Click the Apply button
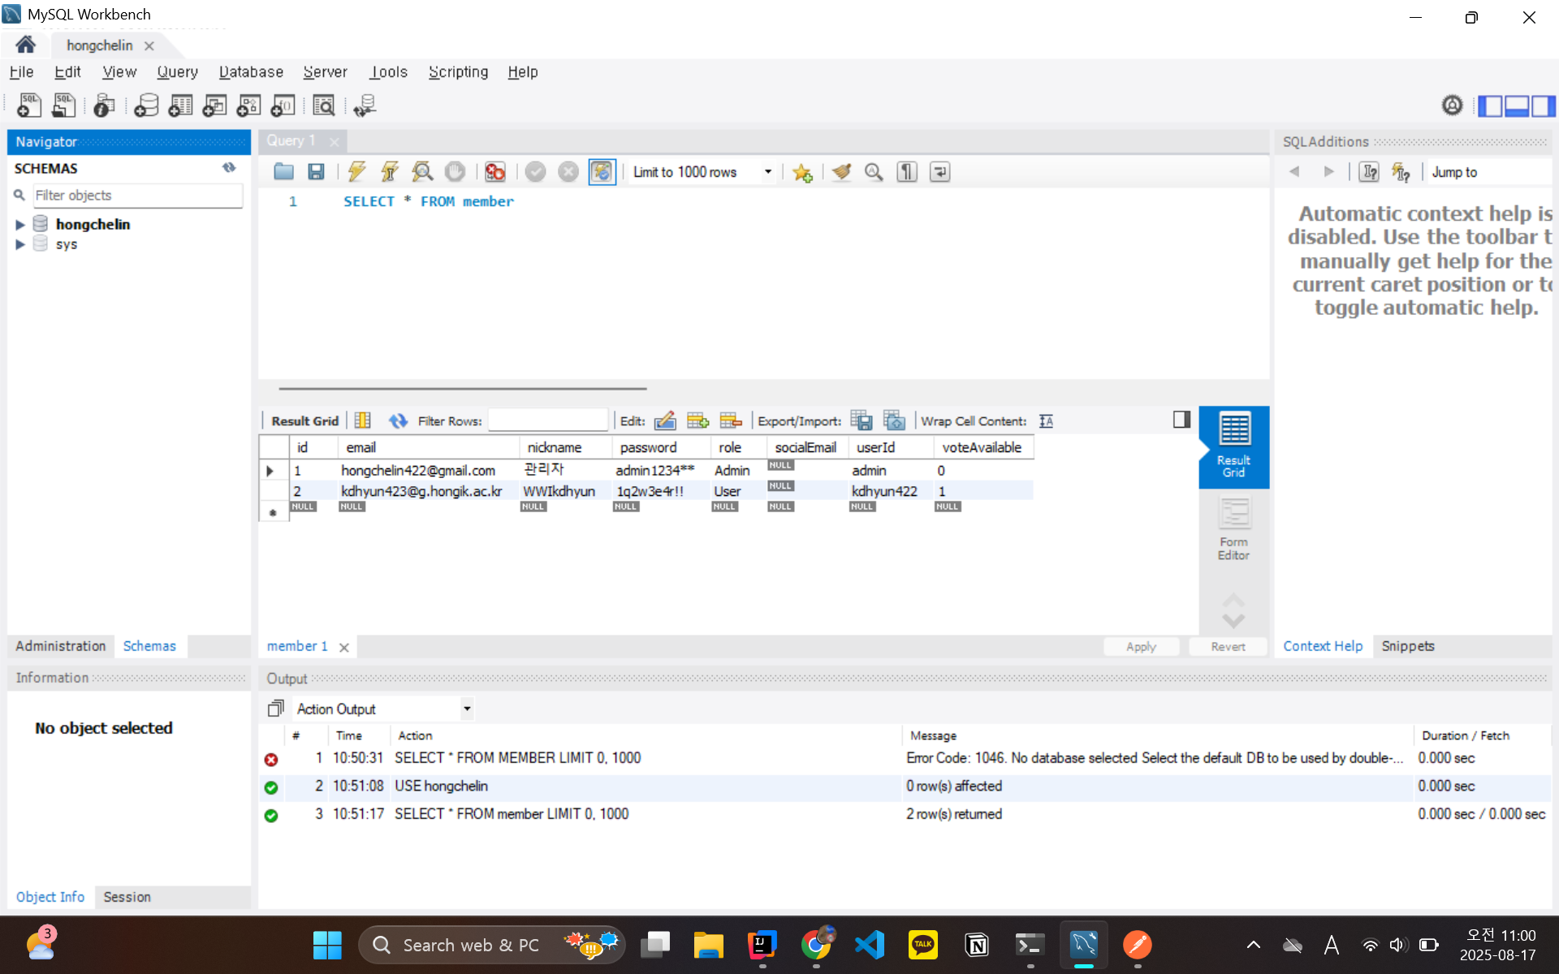Image resolution: width=1559 pixels, height=974 pixels. pyautogui.click(x=1140, y=647)
